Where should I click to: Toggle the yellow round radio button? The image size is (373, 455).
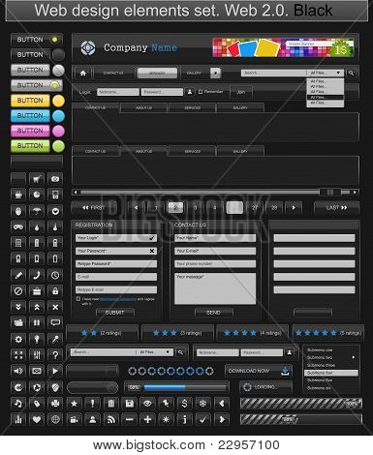58,101
